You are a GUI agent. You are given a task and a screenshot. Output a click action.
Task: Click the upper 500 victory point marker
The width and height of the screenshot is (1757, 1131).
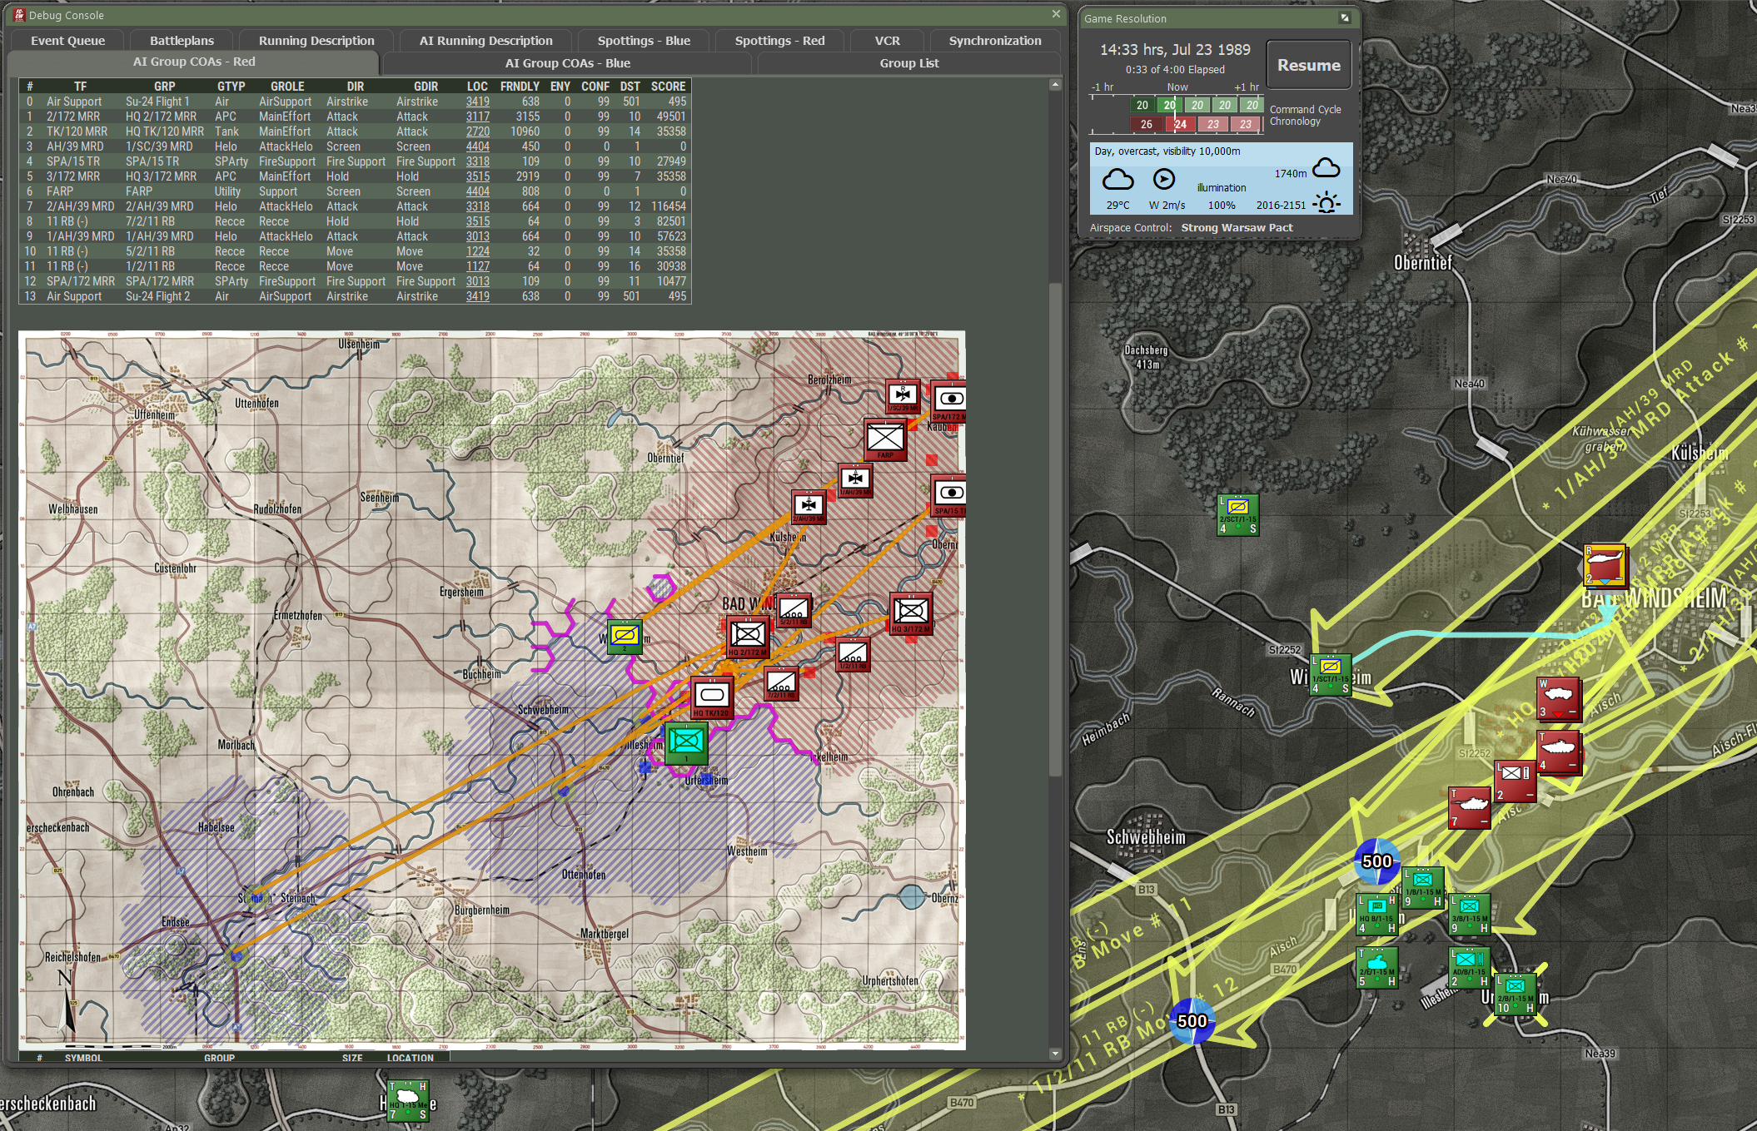point(1376,861)
